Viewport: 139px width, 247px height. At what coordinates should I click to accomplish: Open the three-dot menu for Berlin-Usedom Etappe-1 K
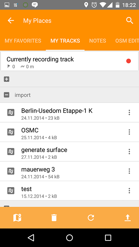pos(129,112)
